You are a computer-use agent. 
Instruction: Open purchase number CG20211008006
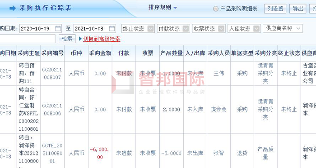tap(52, 110)
